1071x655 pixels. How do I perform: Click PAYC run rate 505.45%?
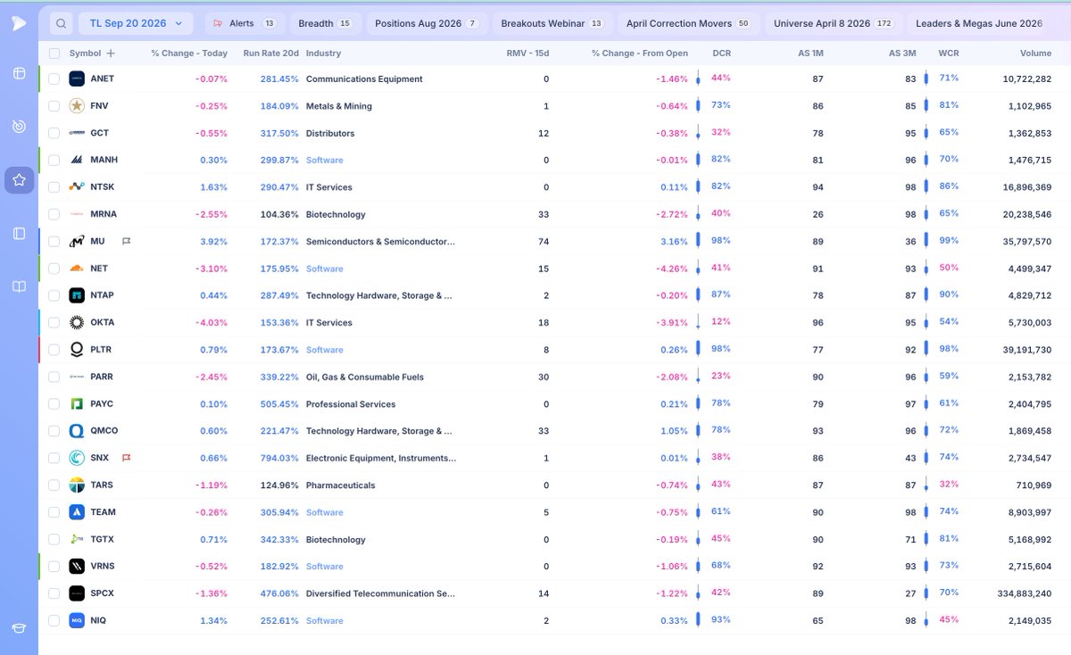[x=279, y=404]
